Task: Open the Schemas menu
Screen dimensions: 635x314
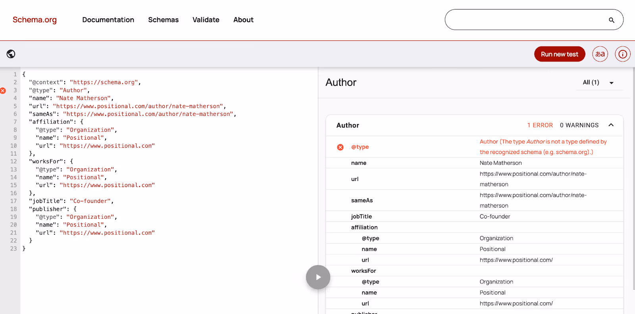Action: 164,20
